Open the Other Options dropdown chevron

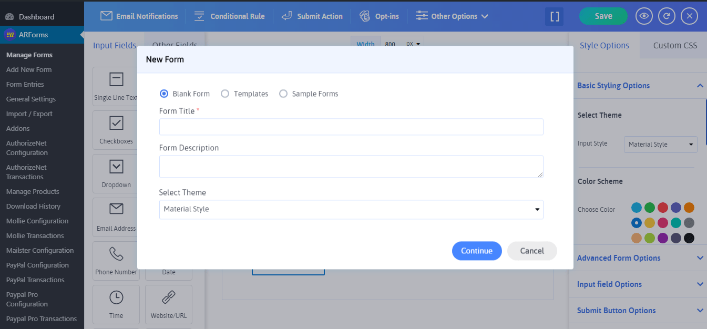[x=485, y=16]
